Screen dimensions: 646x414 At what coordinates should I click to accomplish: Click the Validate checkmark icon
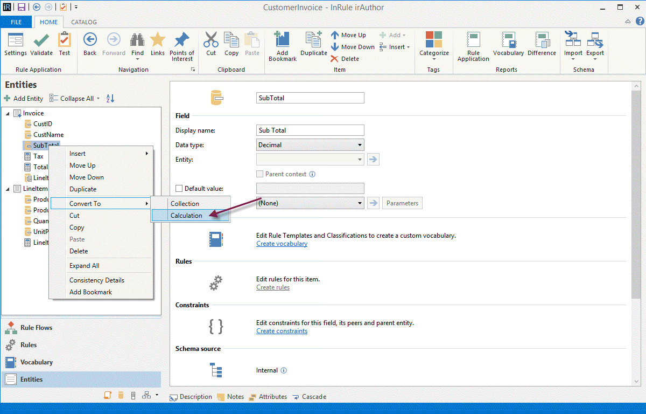coord(41,40)
